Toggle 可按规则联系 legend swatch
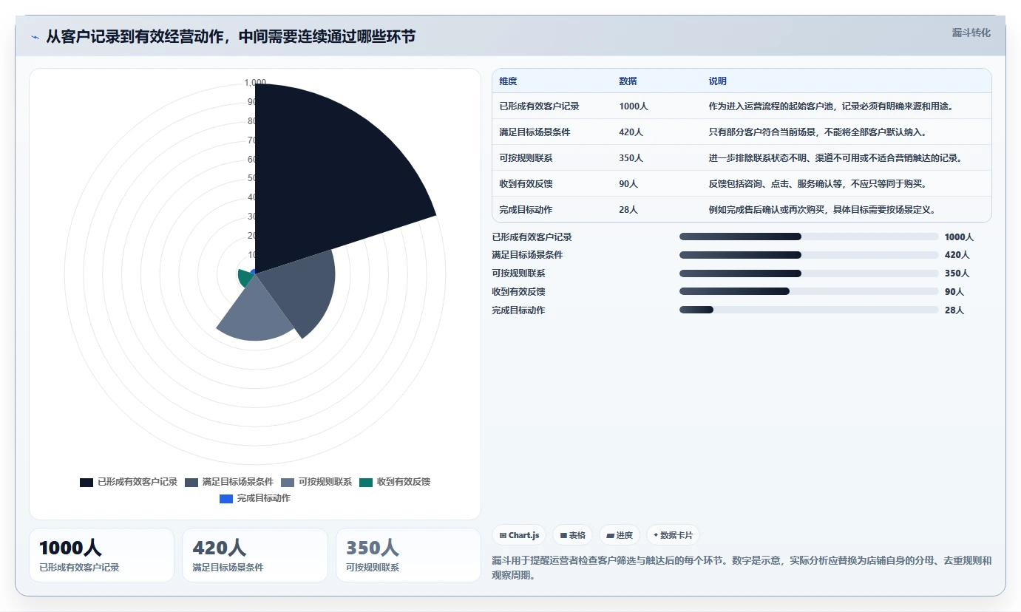Screen dimensions: 1021x612 288,482
